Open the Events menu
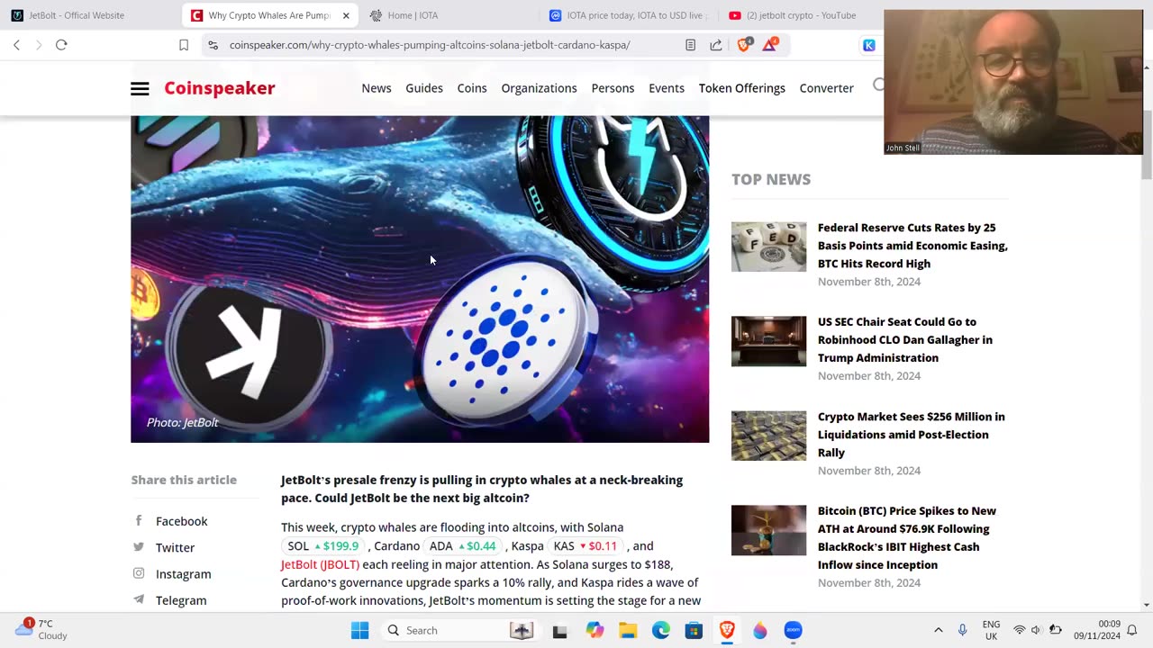 tap(667, 88)
